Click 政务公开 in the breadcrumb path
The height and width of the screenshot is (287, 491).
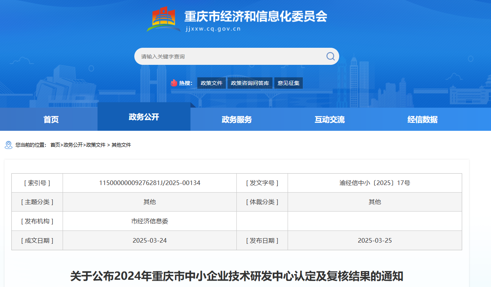[73, 145]
